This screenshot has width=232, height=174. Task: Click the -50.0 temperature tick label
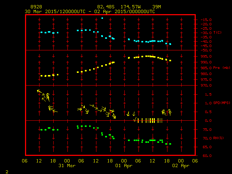click(x=206, y=50)
